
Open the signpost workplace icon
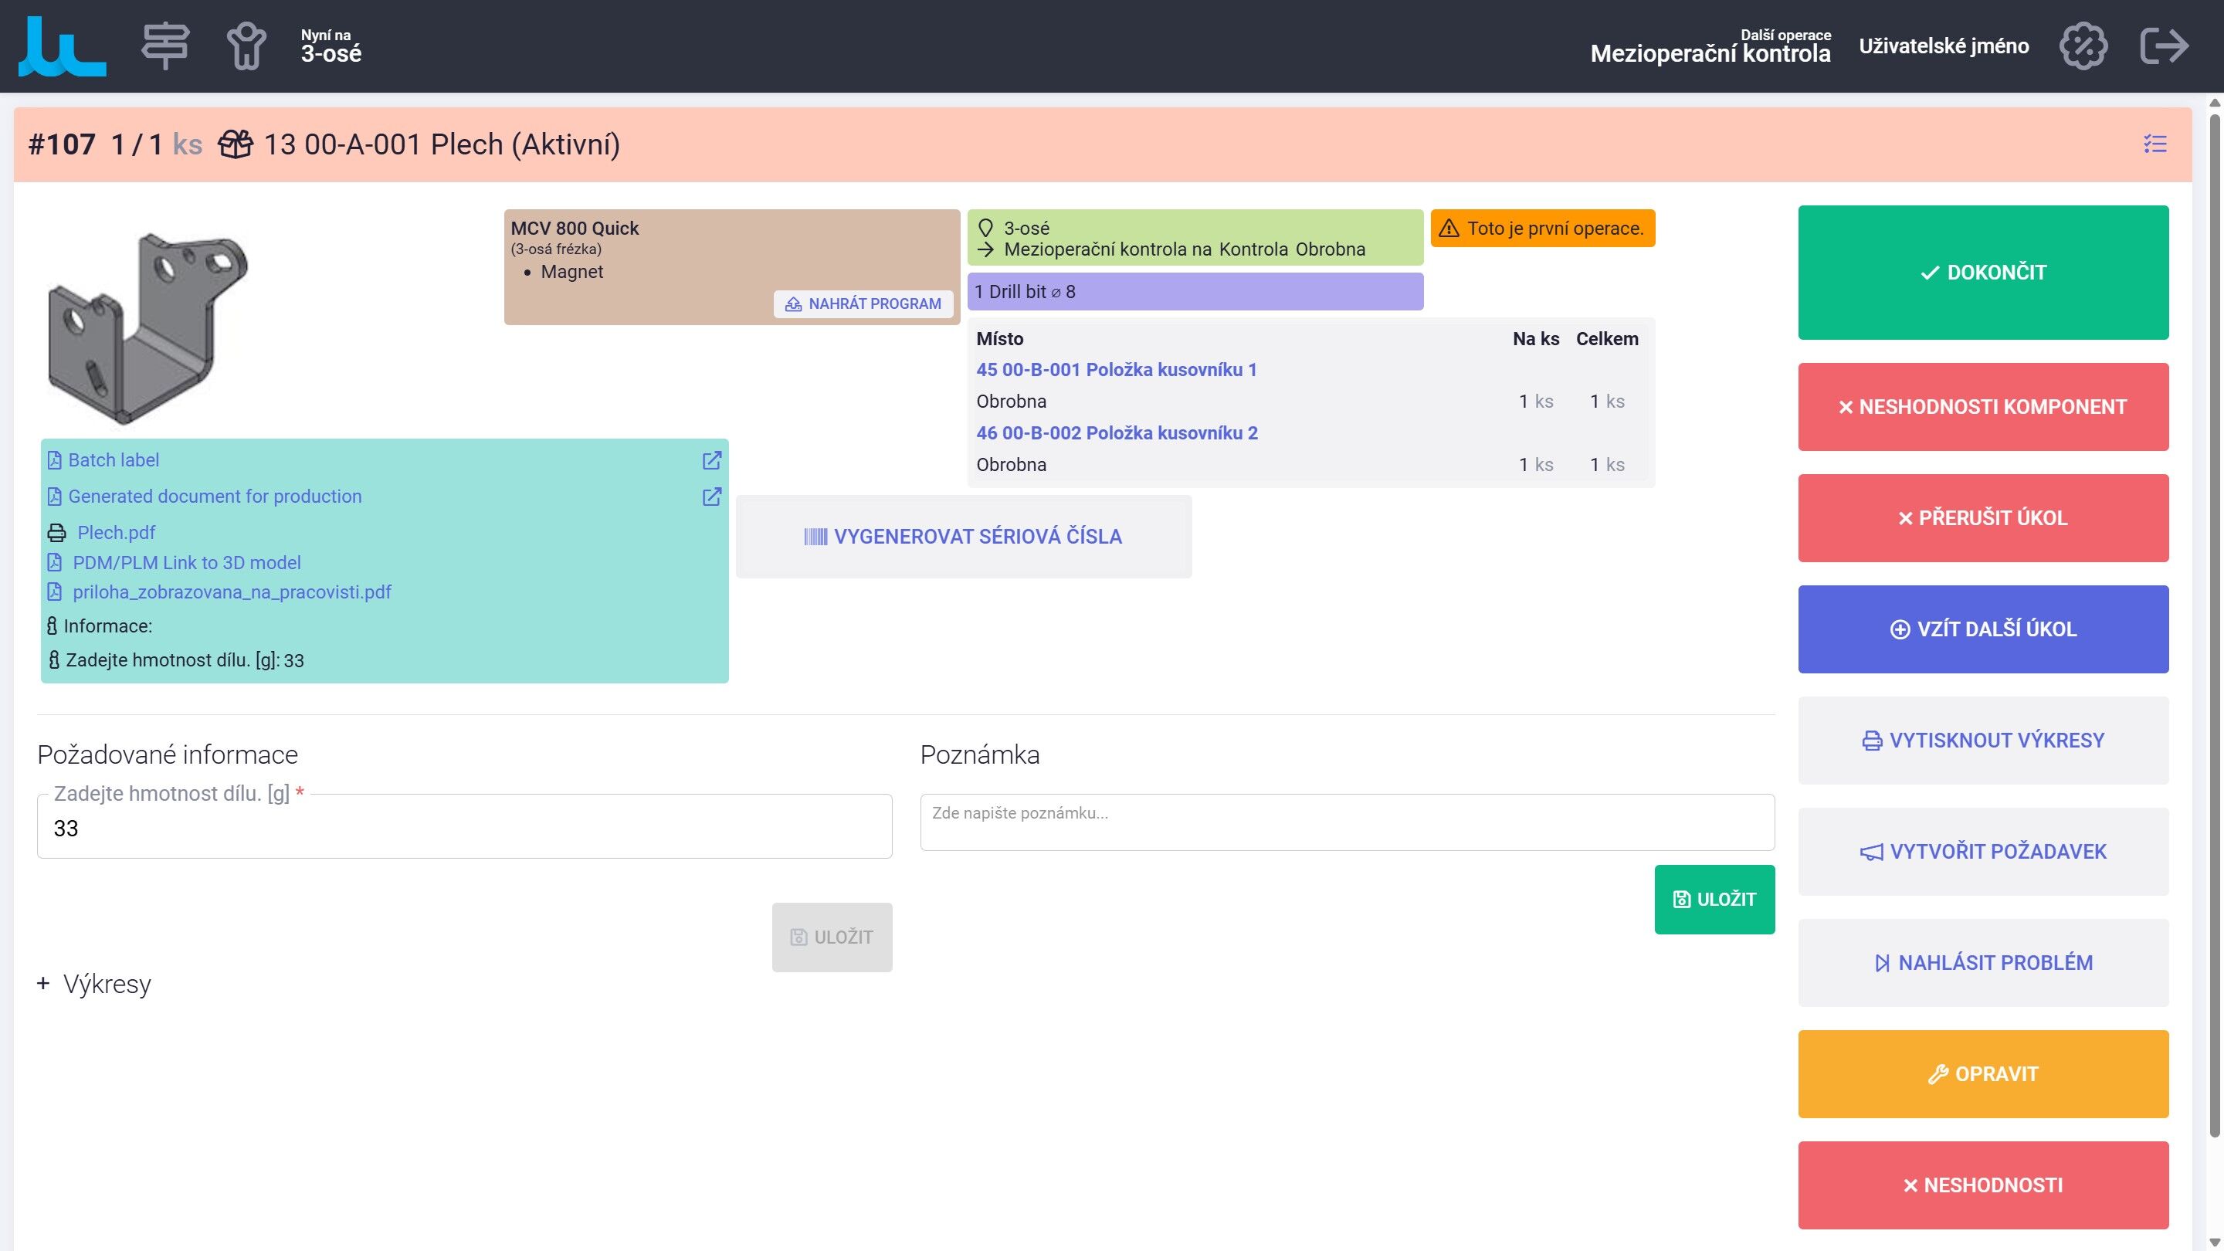[165, 46]
